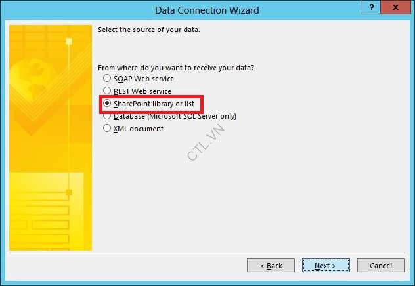This screenshot has width=415, height=286.
Task: Click the 'From where do you want to receive' prompt
Action: (176, 68)
